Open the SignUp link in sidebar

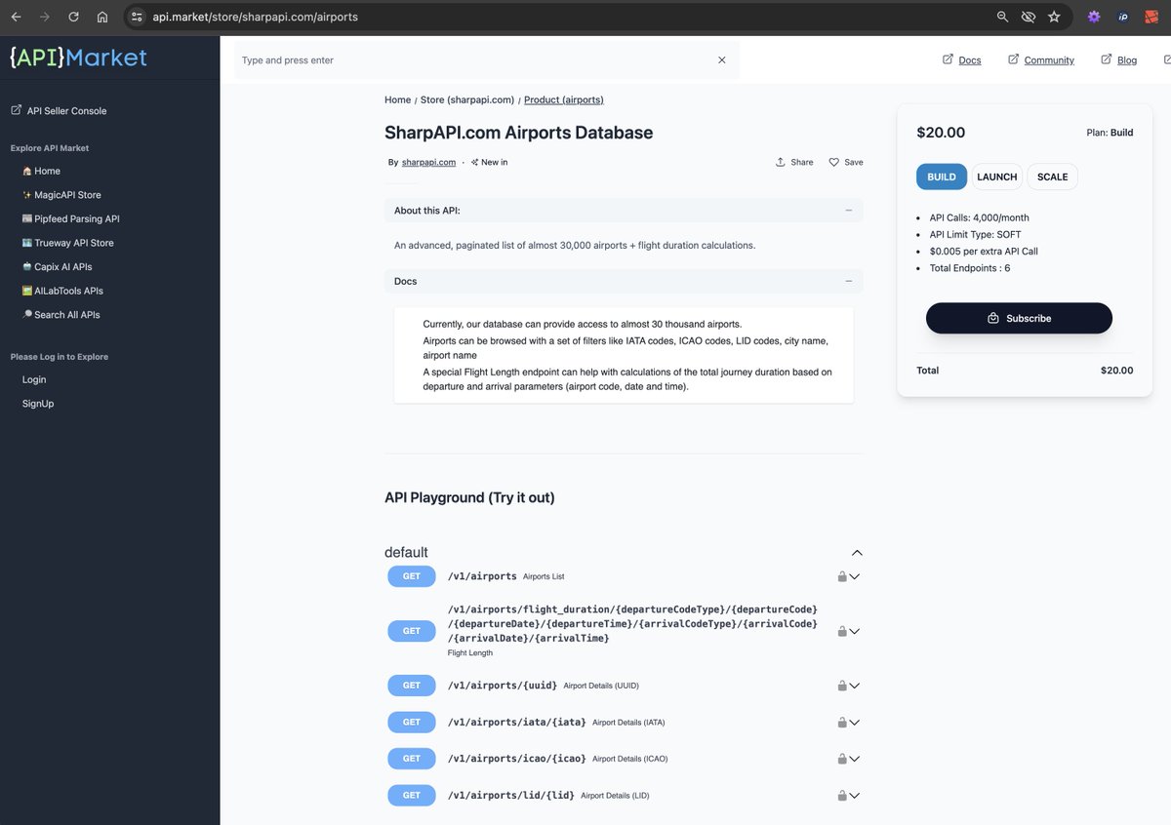click(x=38, y=403)
